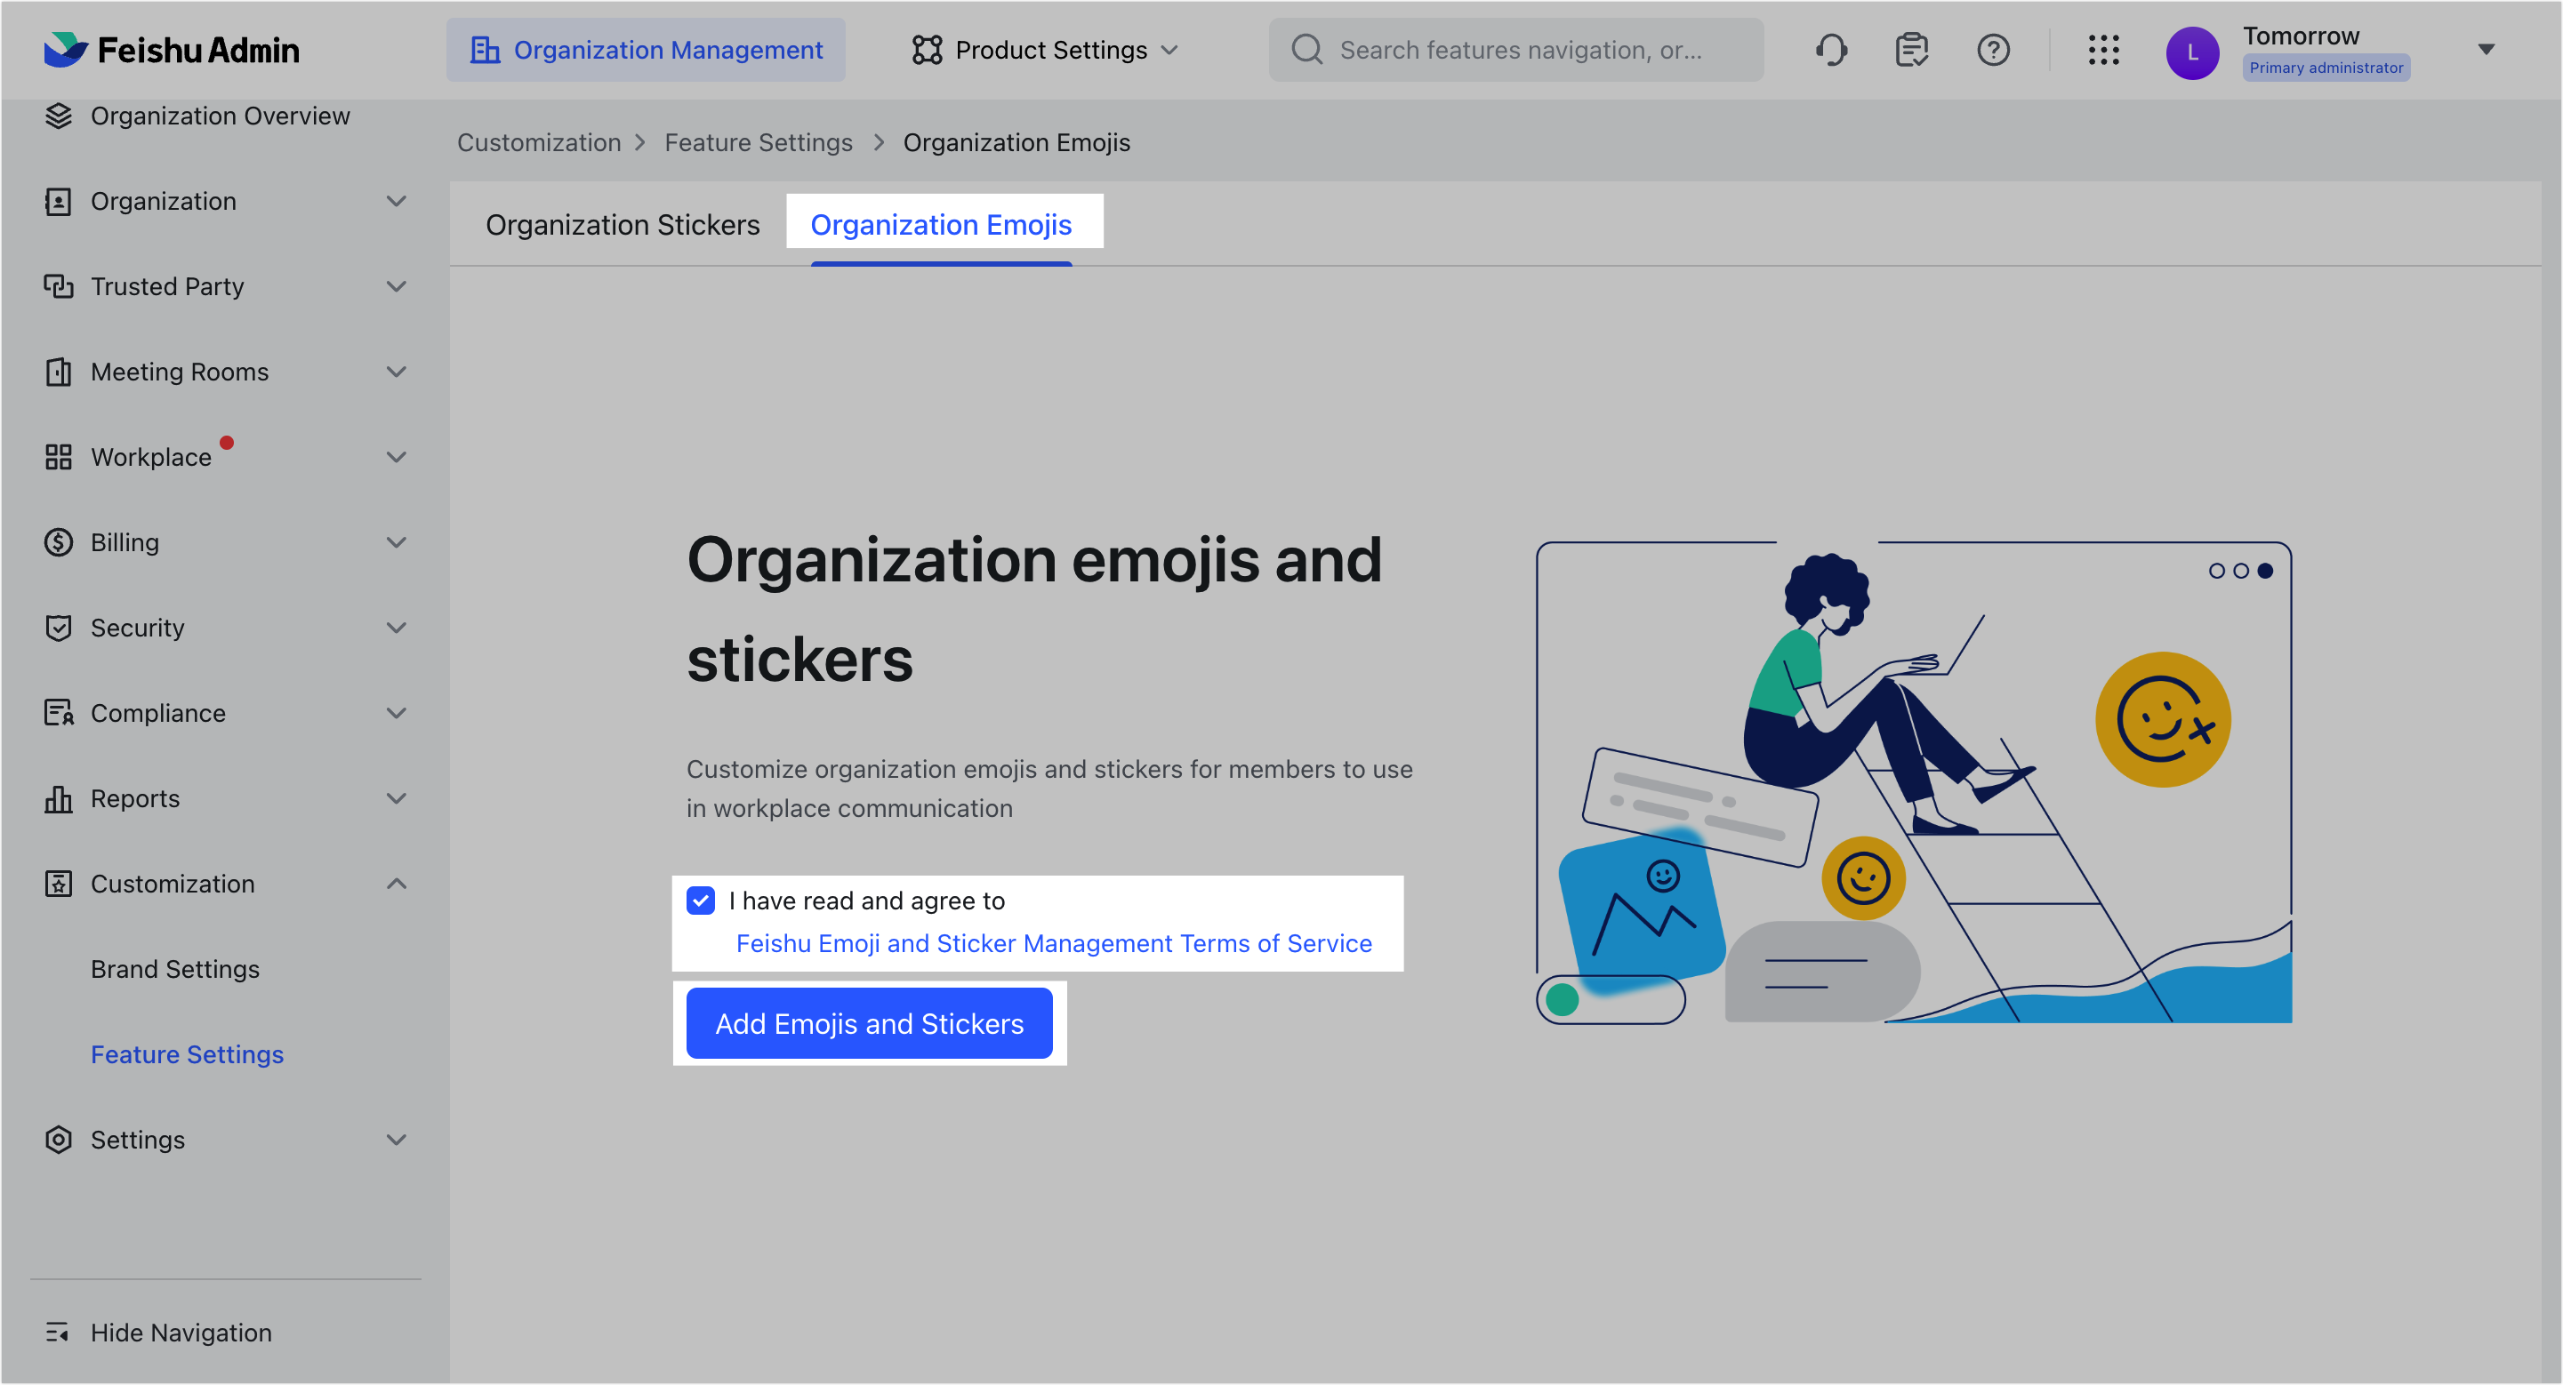
Task: Open Brand Settings submenu item
Action: click(175, 969)
